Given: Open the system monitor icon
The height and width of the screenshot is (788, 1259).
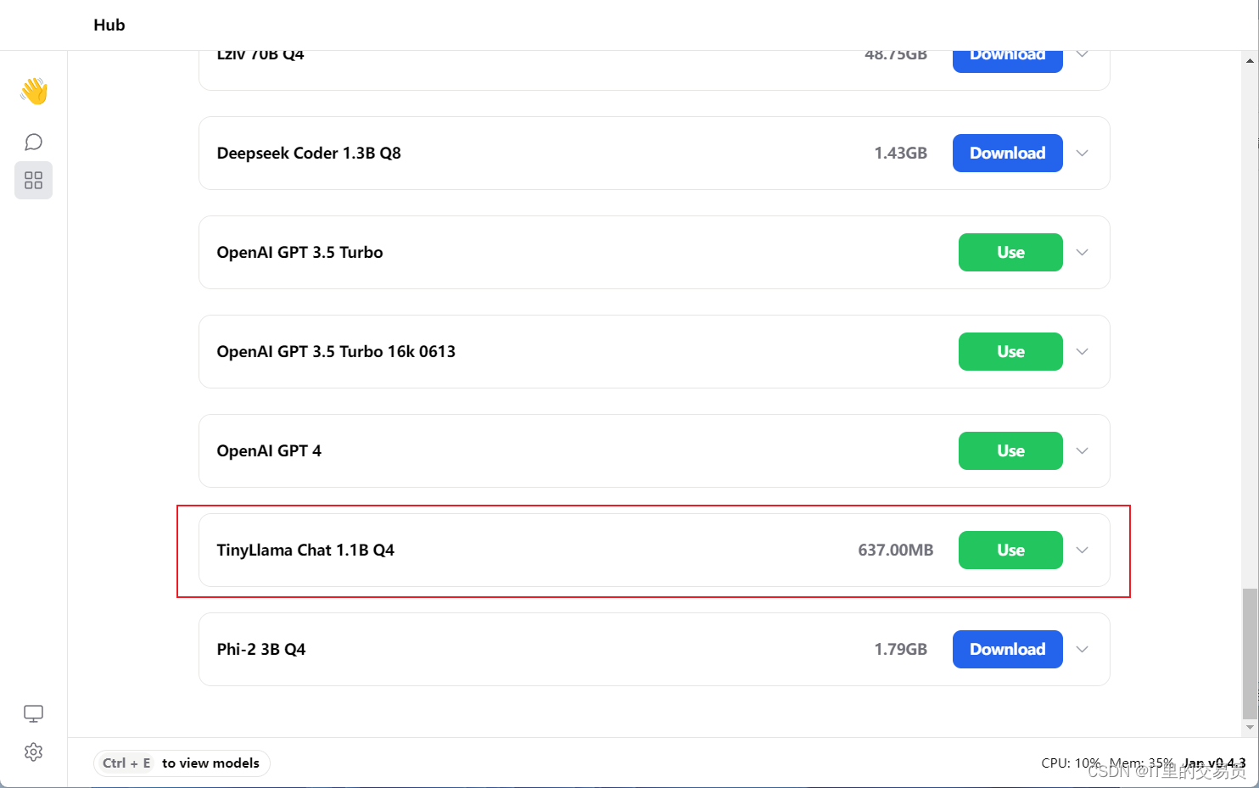Looking at the screenshot, I should coord(33,713).
